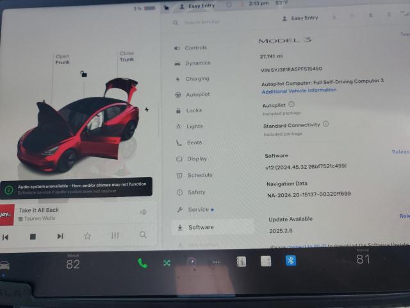Open the Bluetooth app in dock
This screenshot has width=410, height=308.
(x=291, y=261)
